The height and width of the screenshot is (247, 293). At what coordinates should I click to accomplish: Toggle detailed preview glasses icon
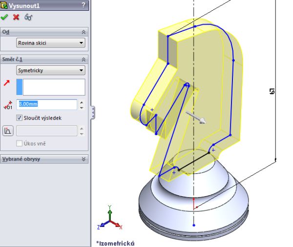click(28, 17)
